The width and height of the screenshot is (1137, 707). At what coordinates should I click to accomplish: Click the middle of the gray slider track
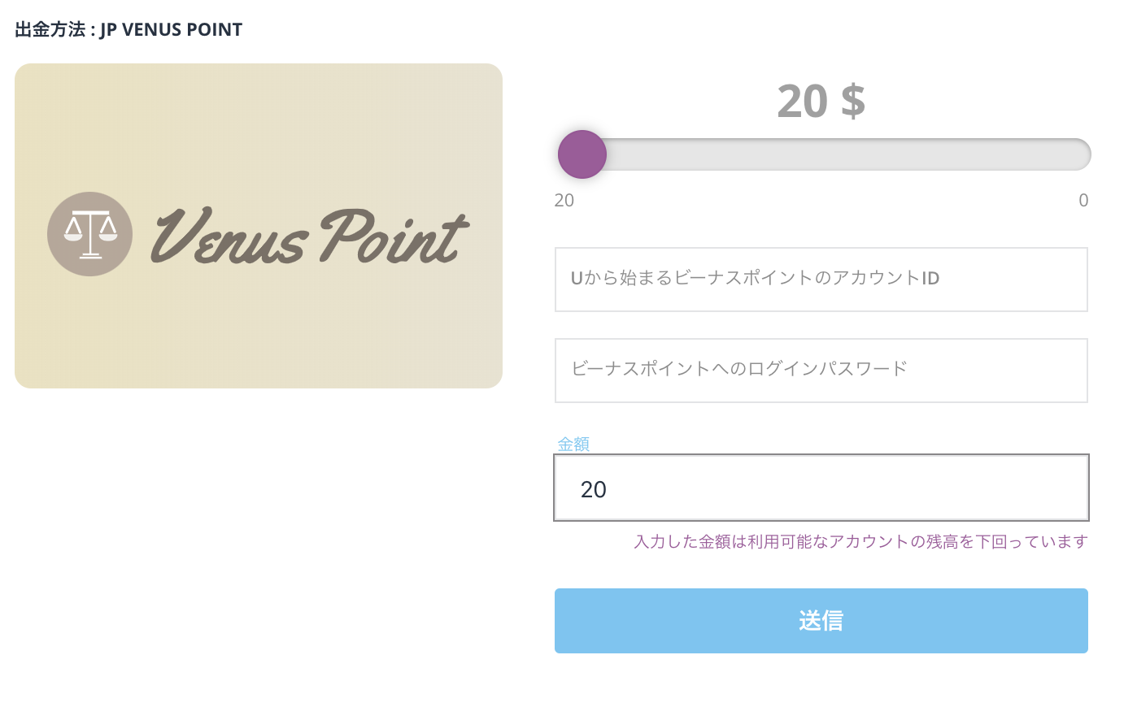point(821,154)
